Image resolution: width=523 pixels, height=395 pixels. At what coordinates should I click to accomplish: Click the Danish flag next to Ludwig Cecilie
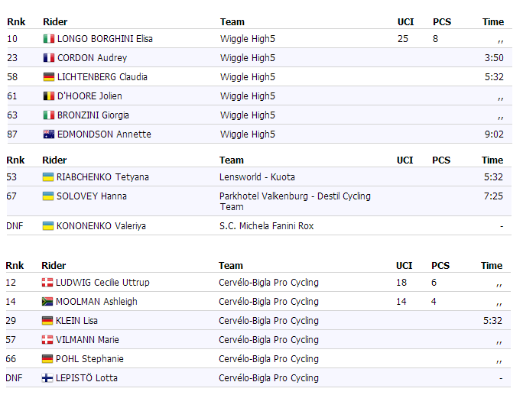coord(48,283)
